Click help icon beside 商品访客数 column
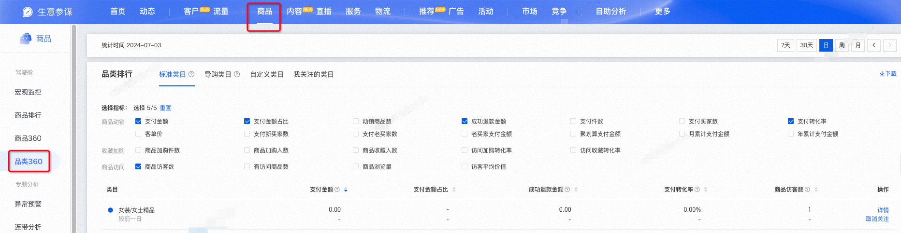Viewport: 901px width, 233px height. pyautogui.click(x=807, y=190)
